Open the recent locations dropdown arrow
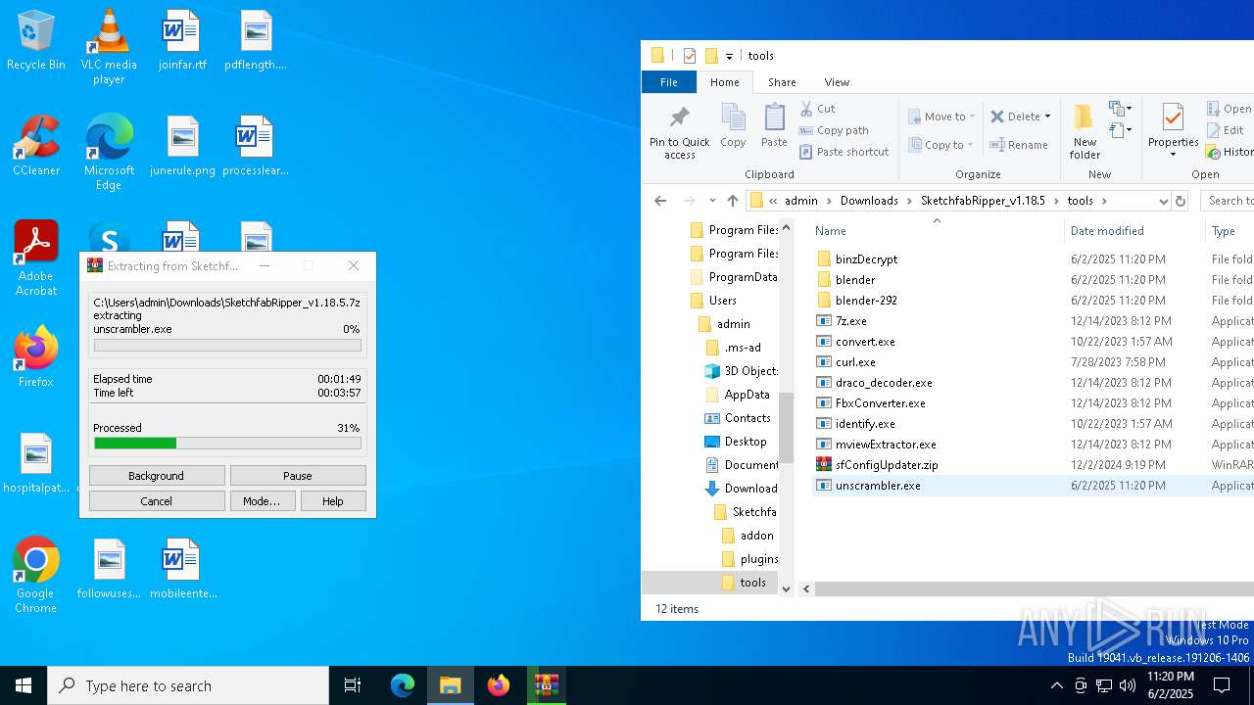Image resolution: width=1254 pixels, height=705 pixels. point(712,201)
